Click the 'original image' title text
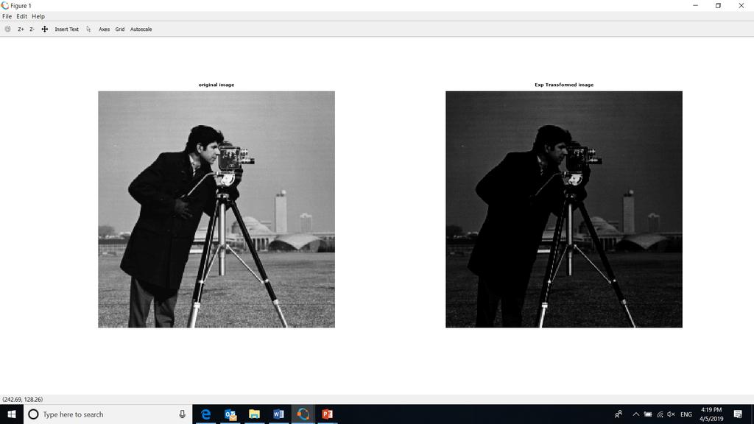754x424 pixels. pyautogui.click(x=216, y=85)
